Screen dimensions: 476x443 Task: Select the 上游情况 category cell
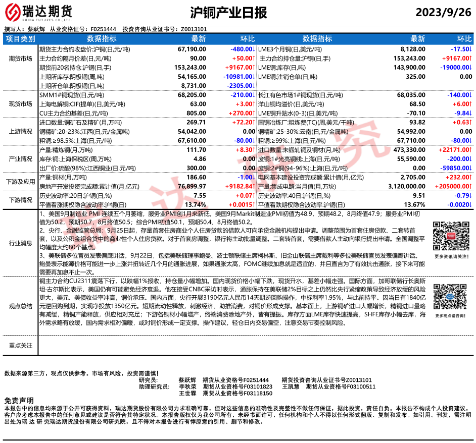pos(20,131)
